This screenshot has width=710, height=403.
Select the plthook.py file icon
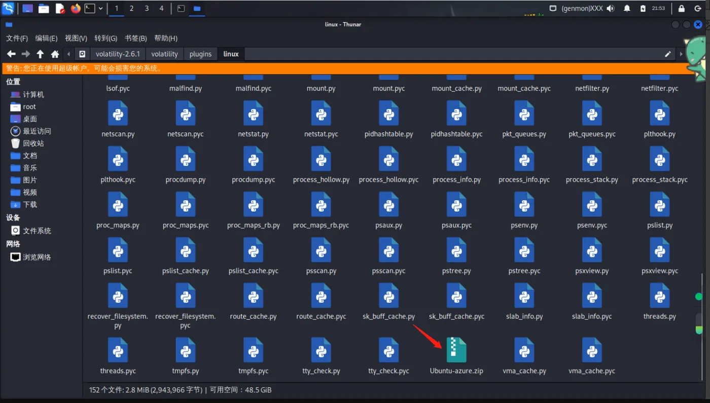pos(660,113)
